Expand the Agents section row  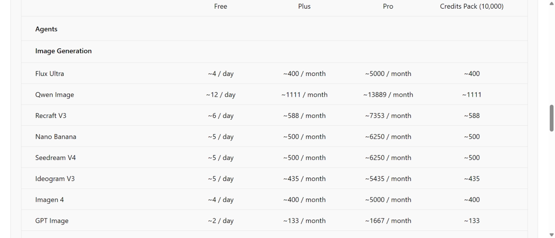(x=46, y=29)
